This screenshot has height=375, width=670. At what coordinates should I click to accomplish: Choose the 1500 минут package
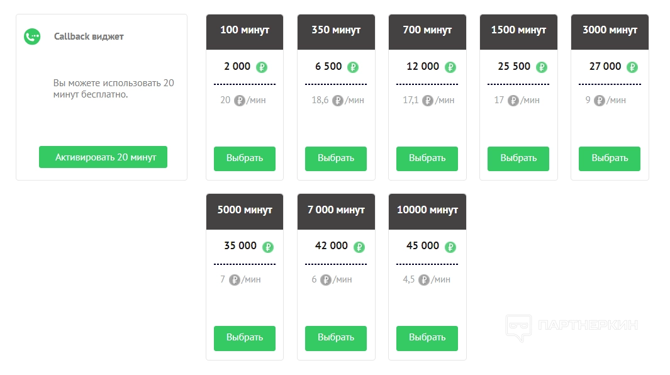click(x=518, y=159)
